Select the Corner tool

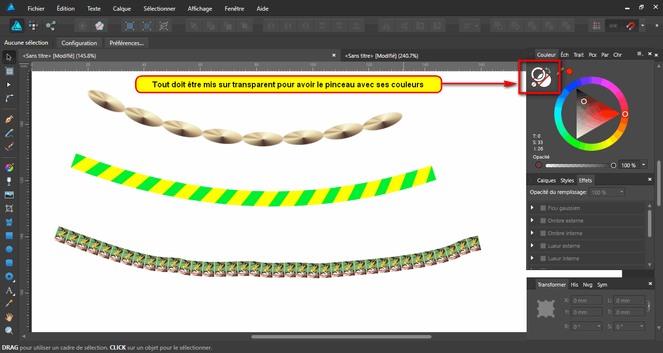(x=9, y=98)
